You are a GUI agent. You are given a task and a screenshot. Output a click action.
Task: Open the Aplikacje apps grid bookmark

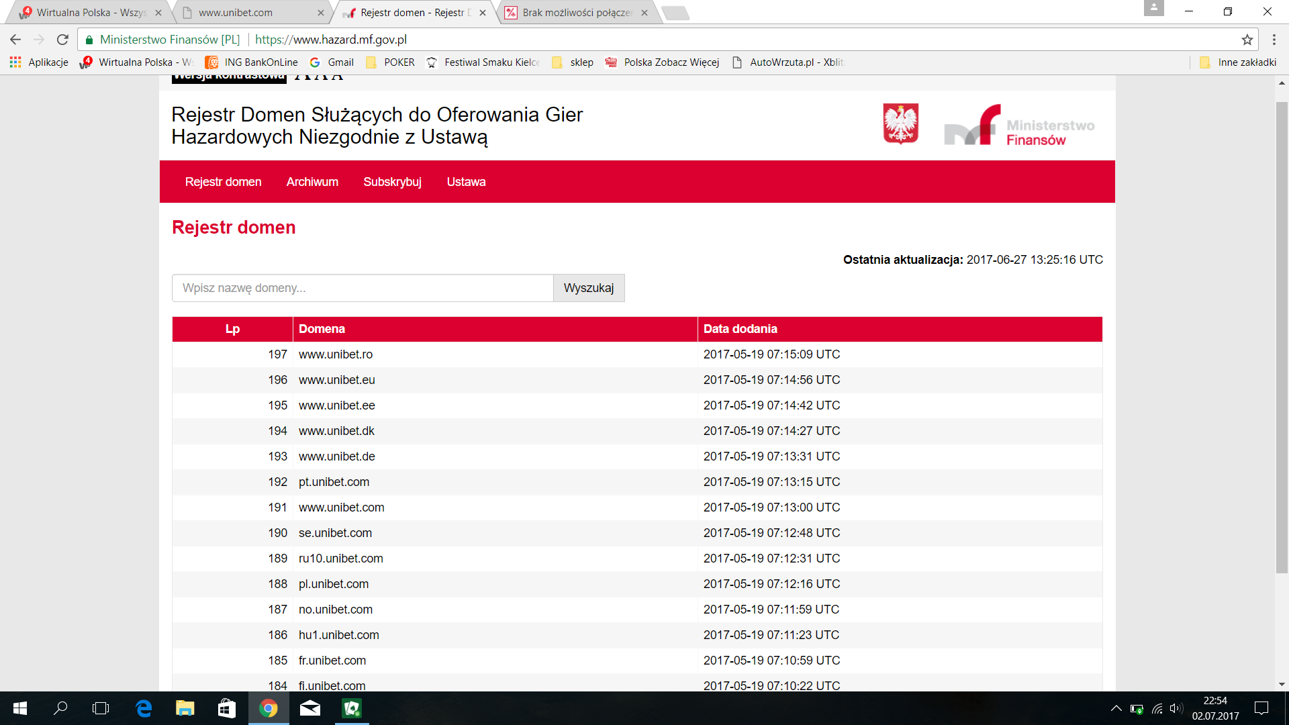[x=39, y=62]
